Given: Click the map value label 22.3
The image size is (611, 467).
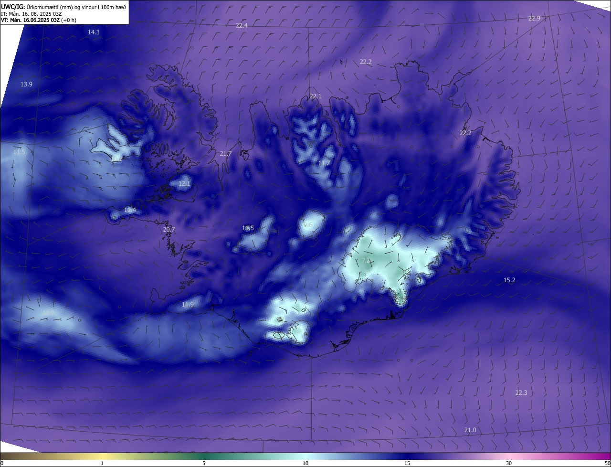Looking at the screenshot, I should click(x=521, y=393).
